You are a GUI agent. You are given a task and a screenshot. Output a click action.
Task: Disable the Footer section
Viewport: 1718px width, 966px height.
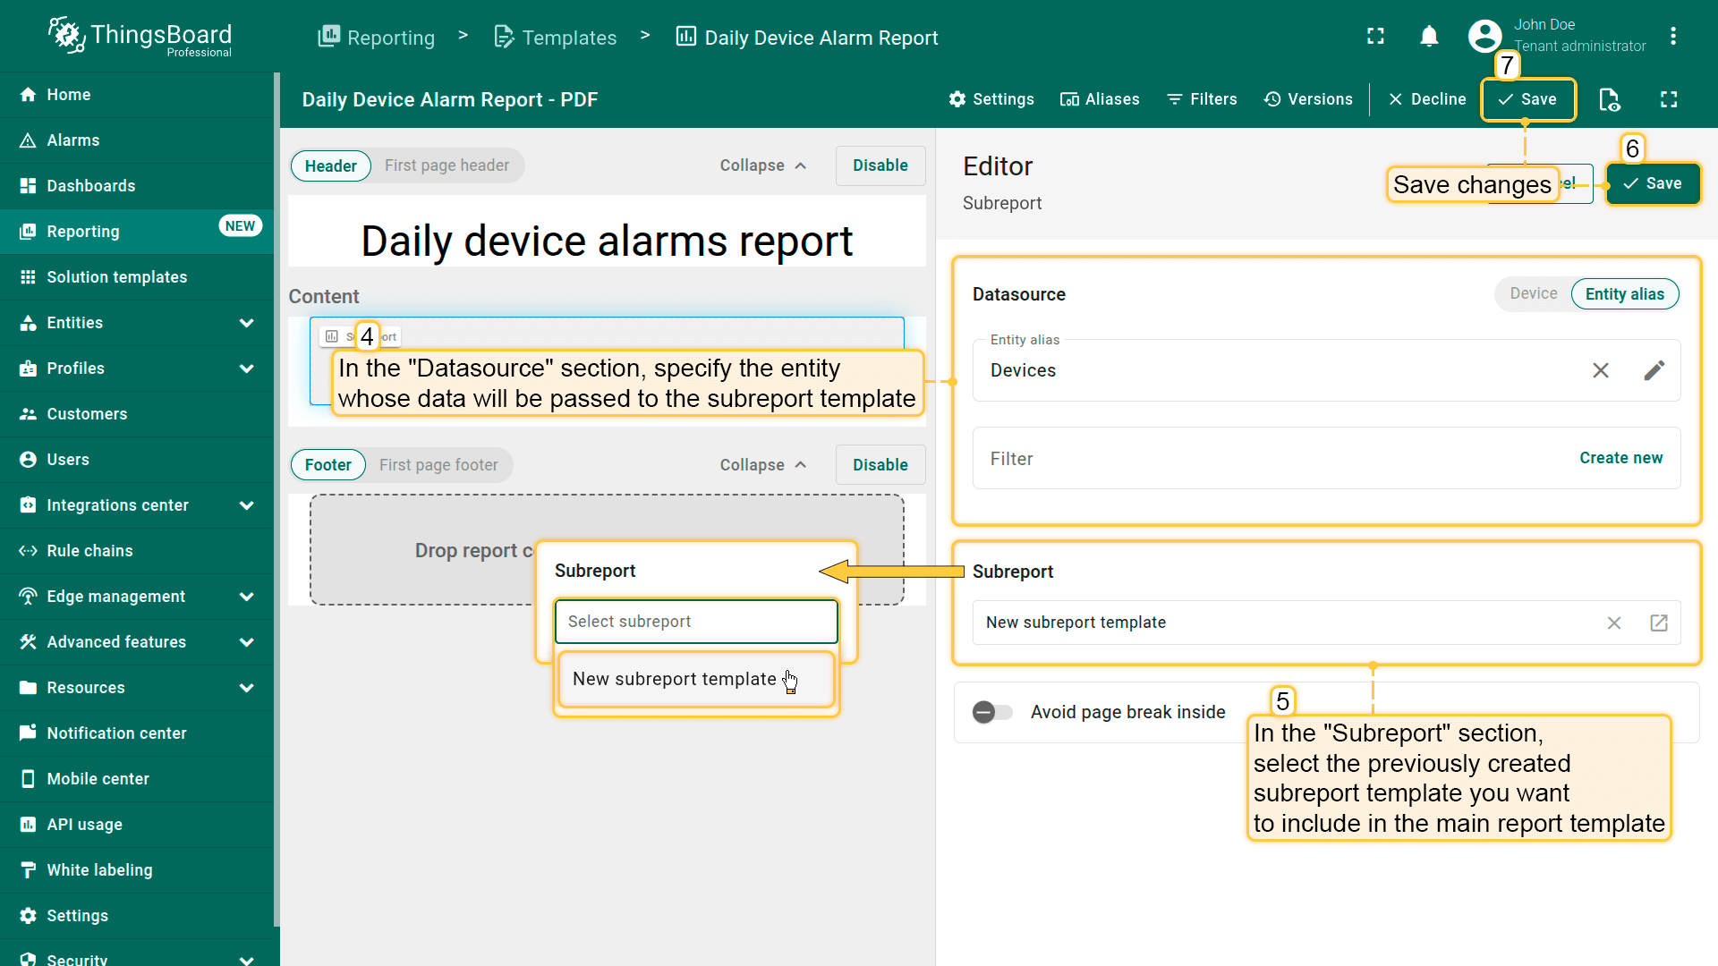pos(880,465)
